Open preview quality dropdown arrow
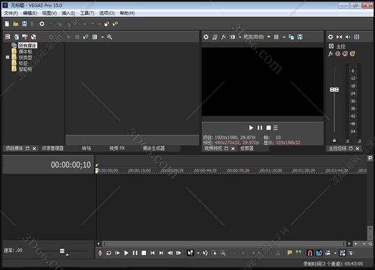Image resolution: width=375 pixels, height=270 pixels. click(x=269, y=37)
